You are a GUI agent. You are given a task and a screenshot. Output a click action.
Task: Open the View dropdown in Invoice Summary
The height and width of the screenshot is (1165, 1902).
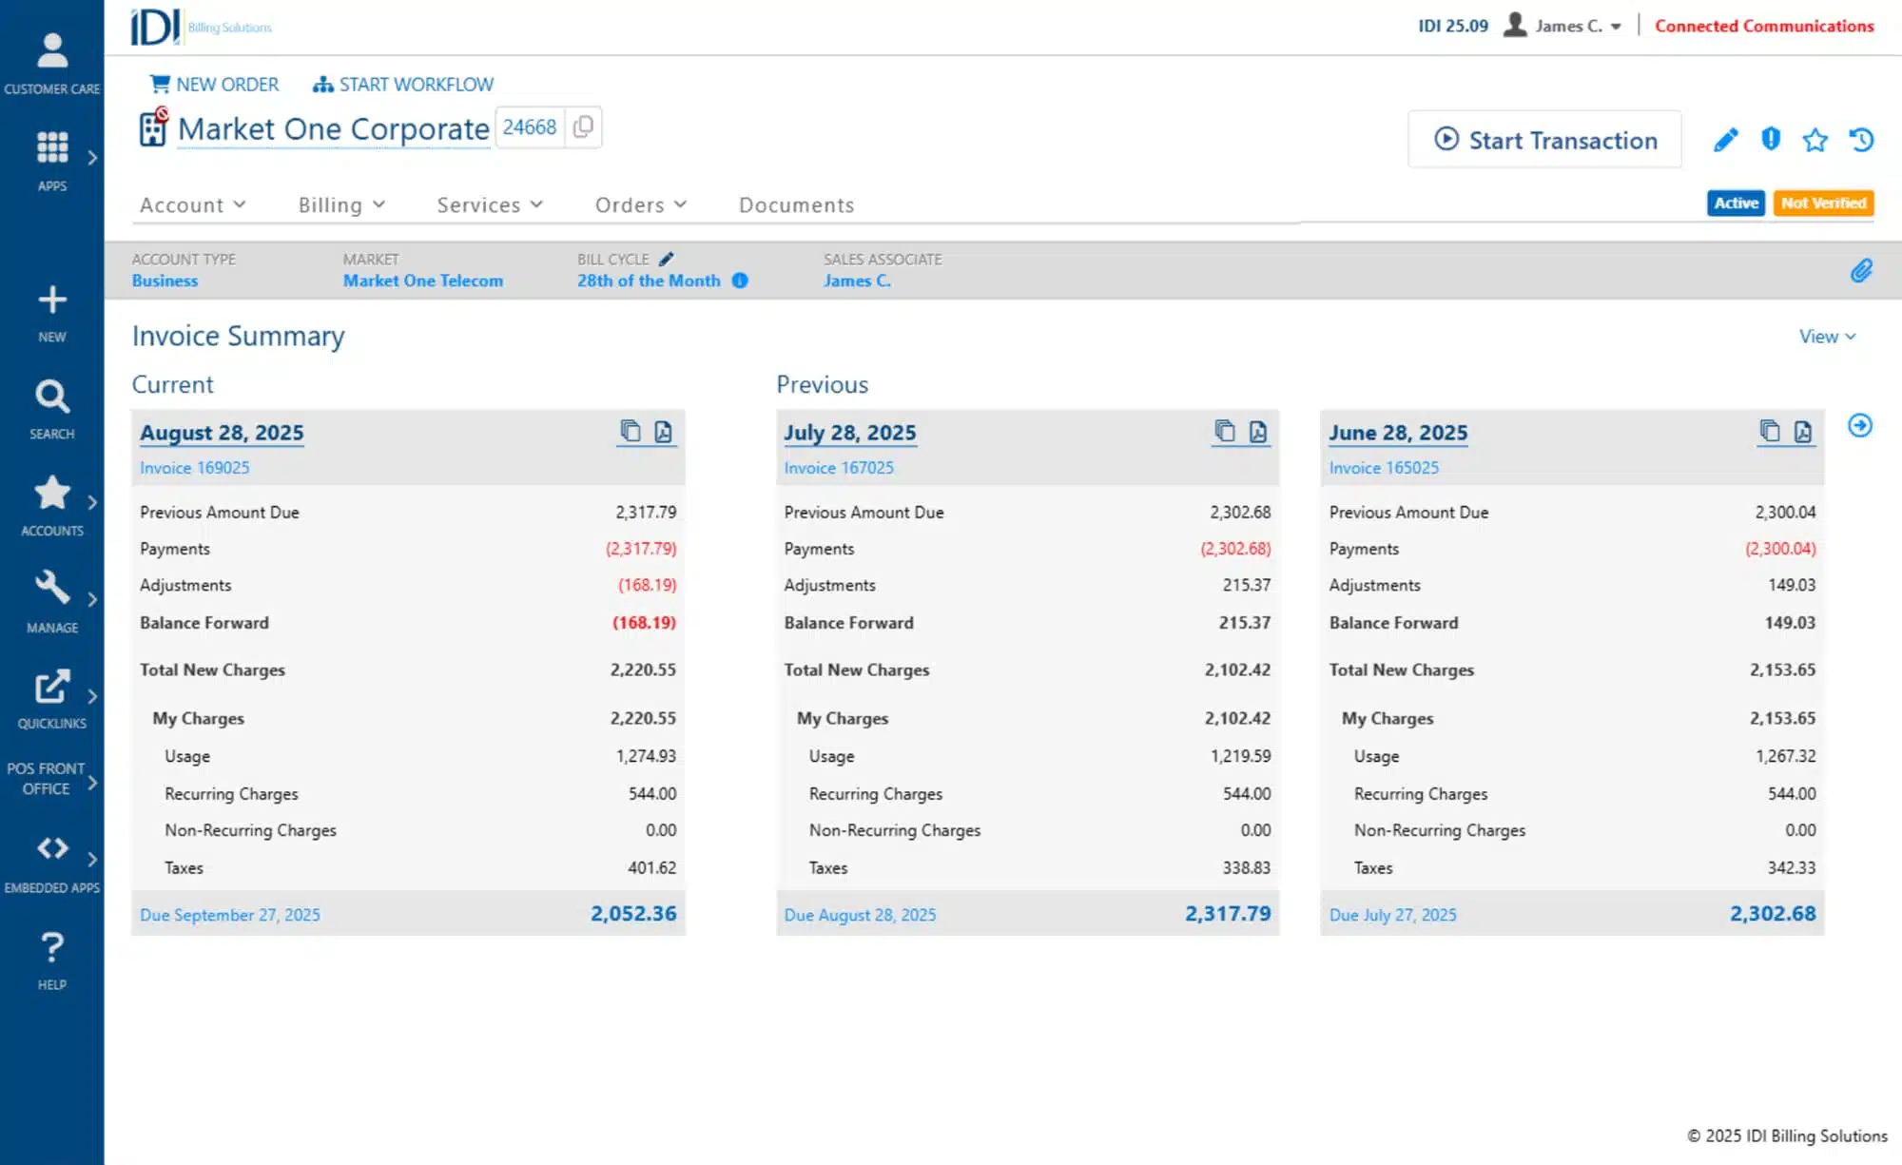point(1827,337)
